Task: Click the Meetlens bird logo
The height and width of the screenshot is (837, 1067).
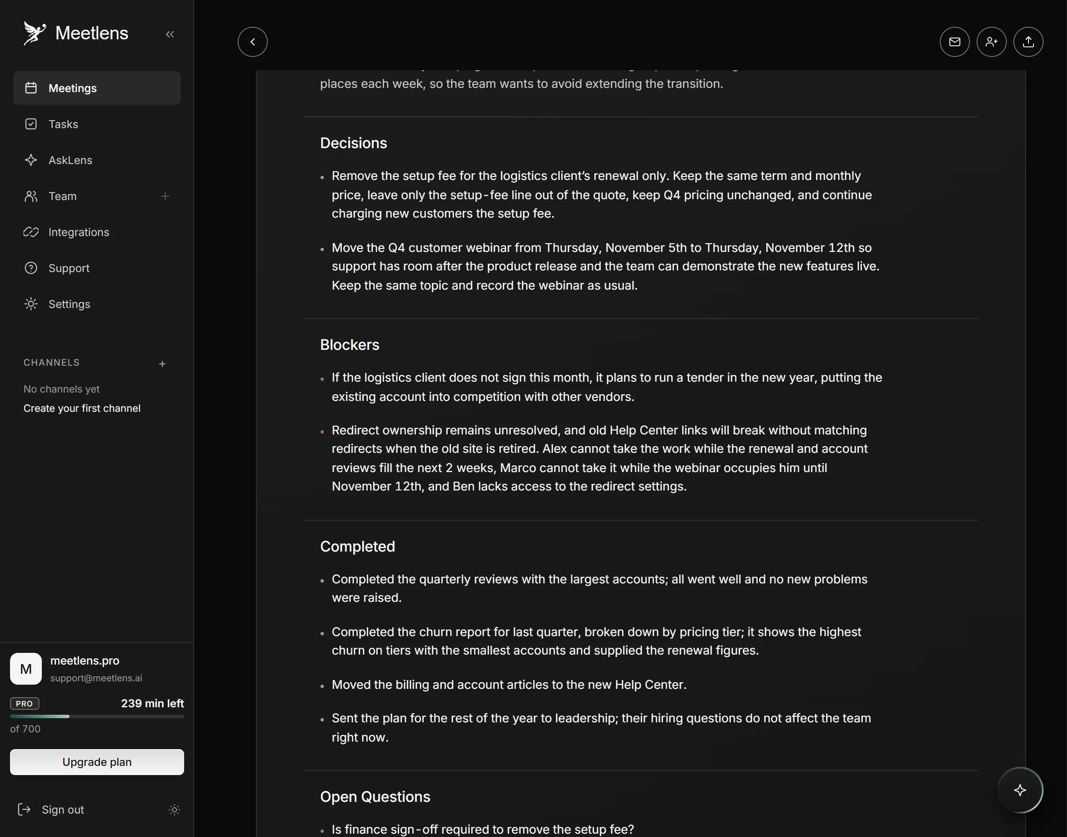Action: tap(34, 33)
